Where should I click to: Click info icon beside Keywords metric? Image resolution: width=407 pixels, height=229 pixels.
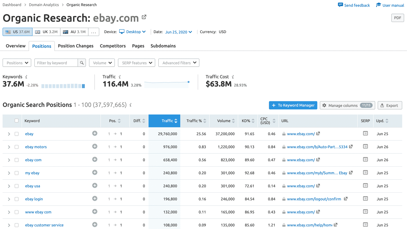(26, 77)
